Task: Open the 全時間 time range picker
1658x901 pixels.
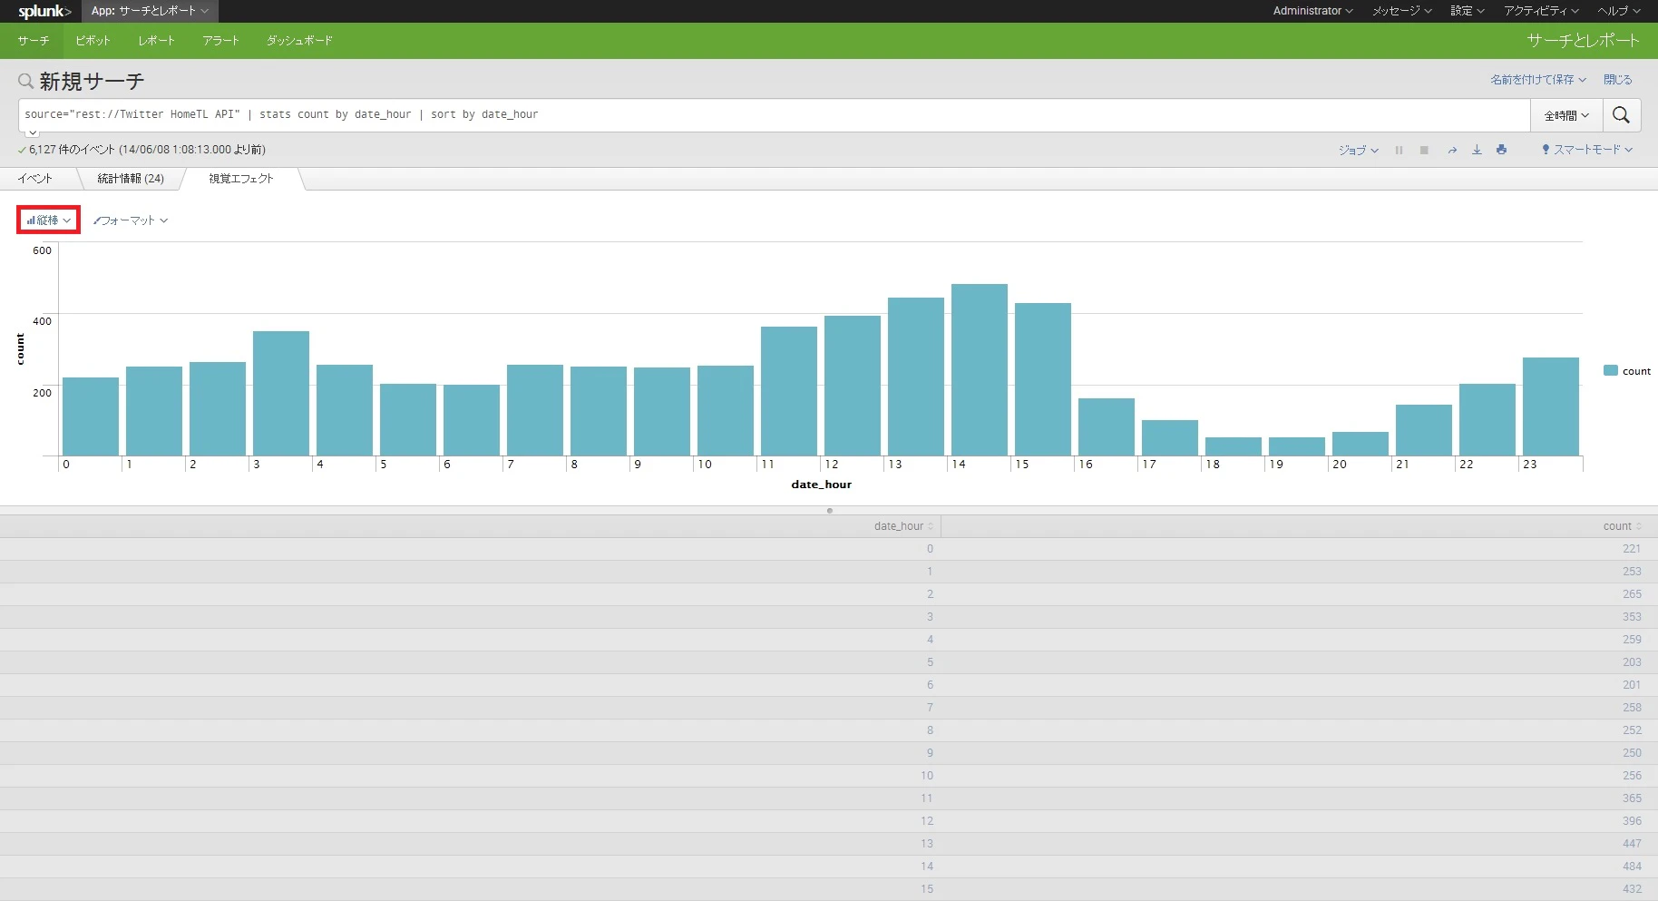Action: coord(1566,115)
